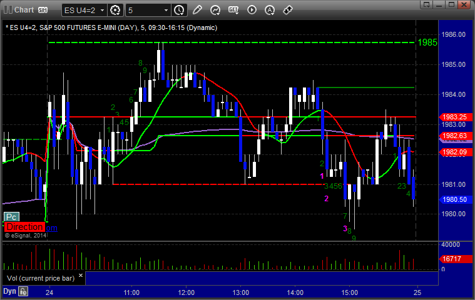The height and width of the screenshot is (300, 475).
Task: Open the alerts 'A' circle icon
Action: coord(270,10)
